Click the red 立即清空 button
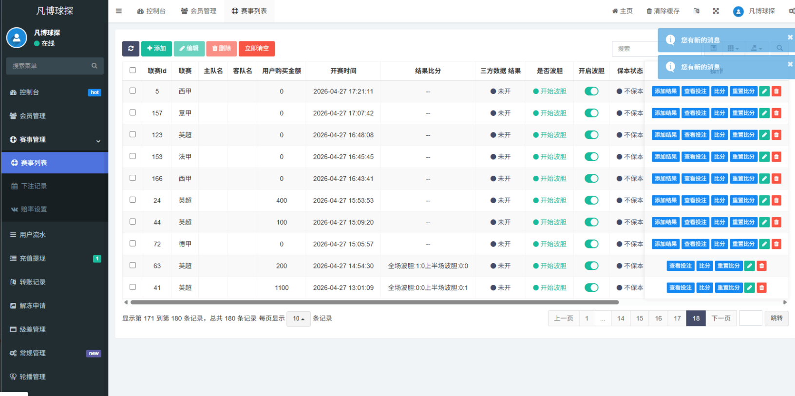 point(257,48)
